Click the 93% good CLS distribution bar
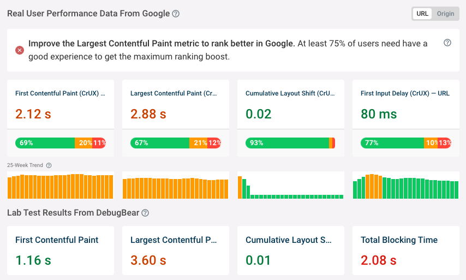Viewport: 466px width, 280px height. point(287,143)
